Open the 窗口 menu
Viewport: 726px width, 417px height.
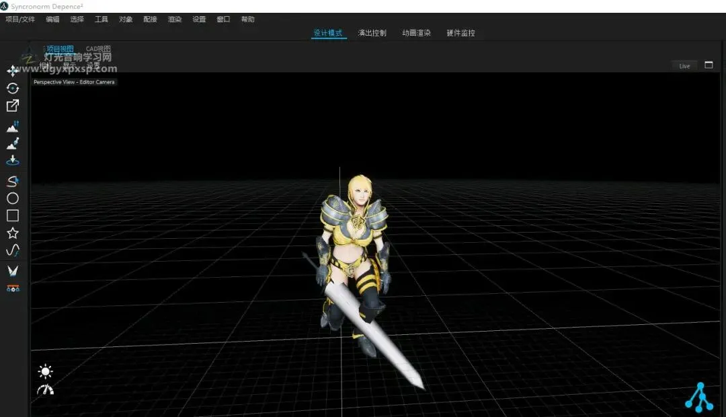(223, 19)
